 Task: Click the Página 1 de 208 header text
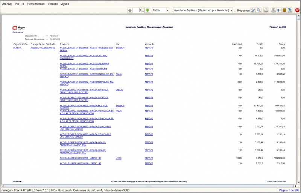click(278, 27)
